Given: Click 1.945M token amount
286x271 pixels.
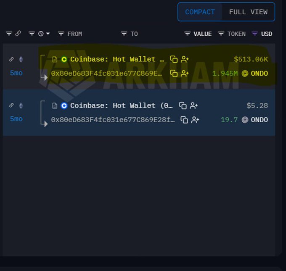Looking at the screenshot, I should pos(225,74).
